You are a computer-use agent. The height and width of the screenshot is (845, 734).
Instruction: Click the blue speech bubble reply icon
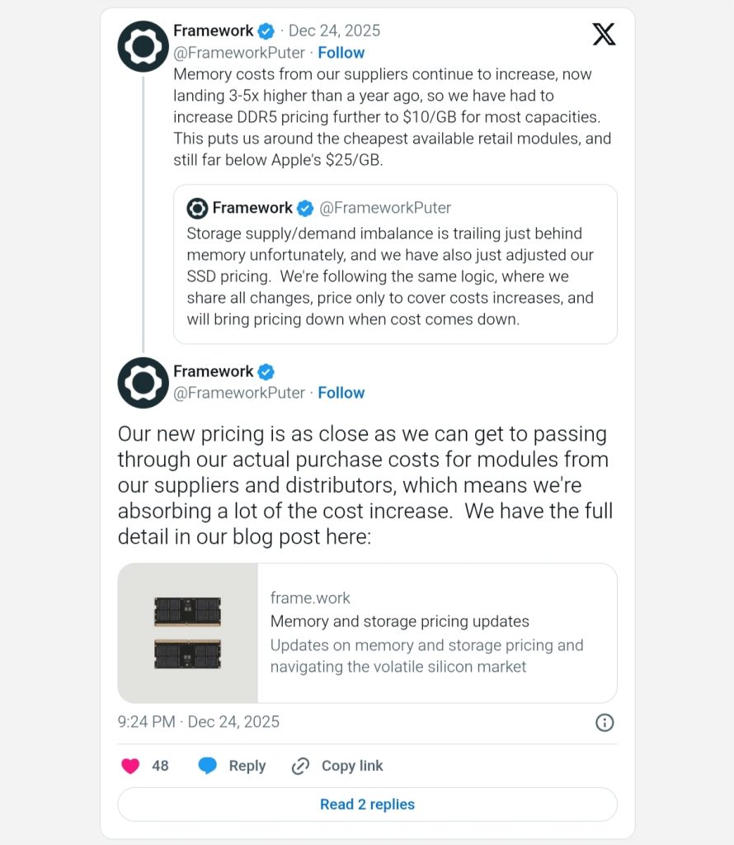coord(208,767)
